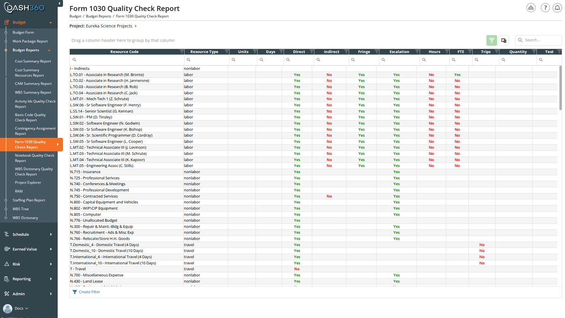Viewport: 565px width, 318px height.
Task: Expand the Earned Value menu arrow
Action: tap(51, 249)
